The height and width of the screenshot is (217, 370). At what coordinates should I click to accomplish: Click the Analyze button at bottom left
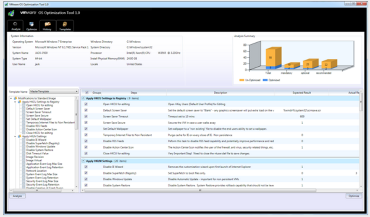click(17, 196)
